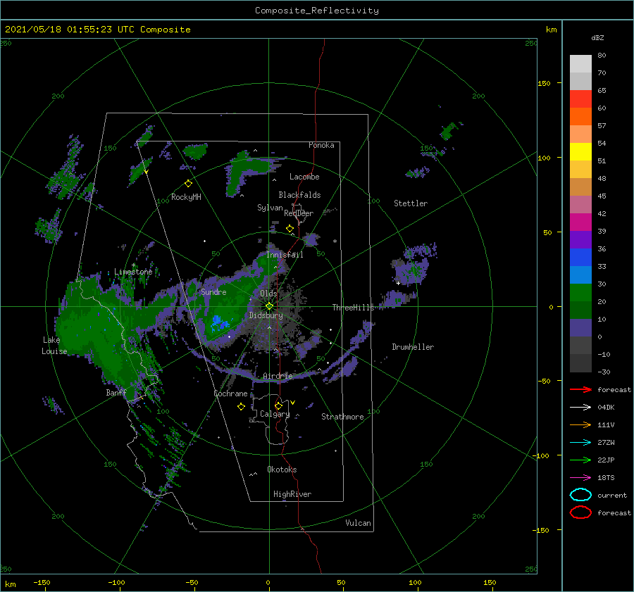This screenshot has width=634, height=592.
Task: Click the Drumheller town label
Action: coord(413,347)
